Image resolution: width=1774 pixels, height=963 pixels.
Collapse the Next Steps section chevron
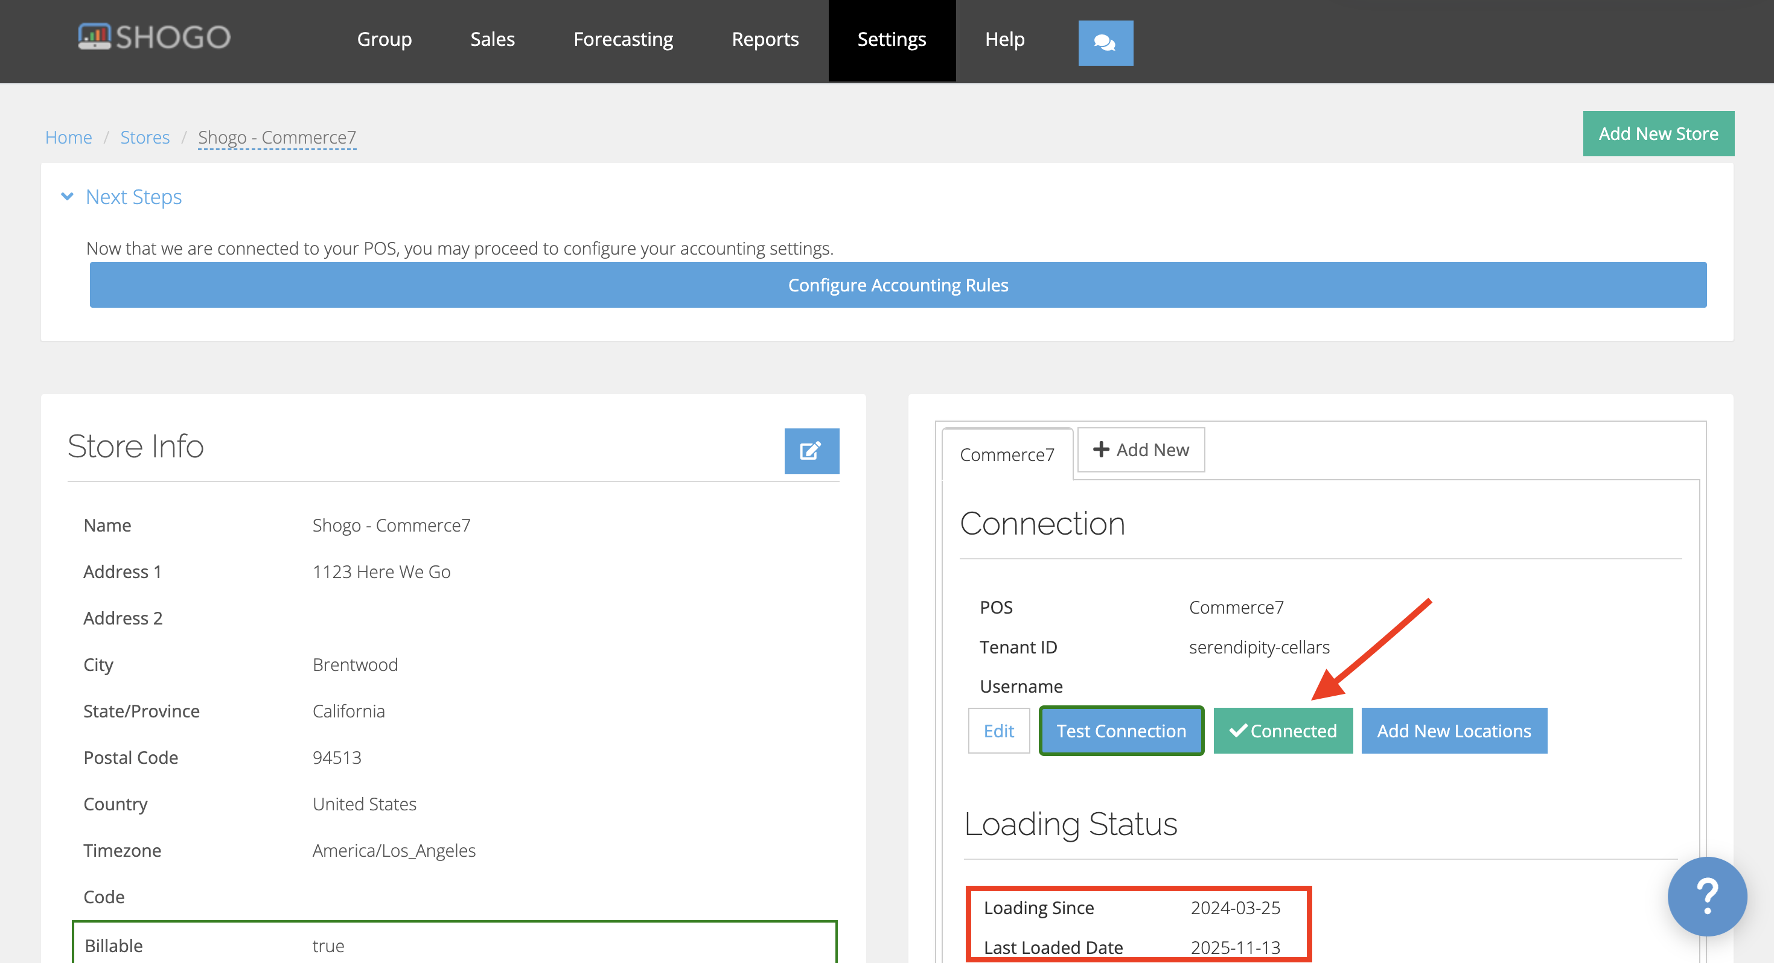(x=68, y=196)
